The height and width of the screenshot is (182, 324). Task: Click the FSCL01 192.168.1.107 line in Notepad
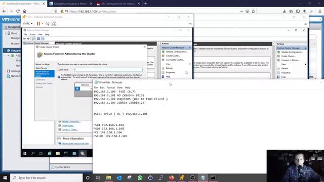point(110,136)
